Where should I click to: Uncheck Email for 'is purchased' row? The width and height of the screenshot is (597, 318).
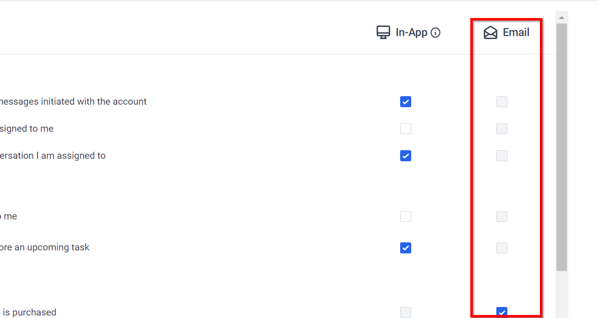click(502, 312)
